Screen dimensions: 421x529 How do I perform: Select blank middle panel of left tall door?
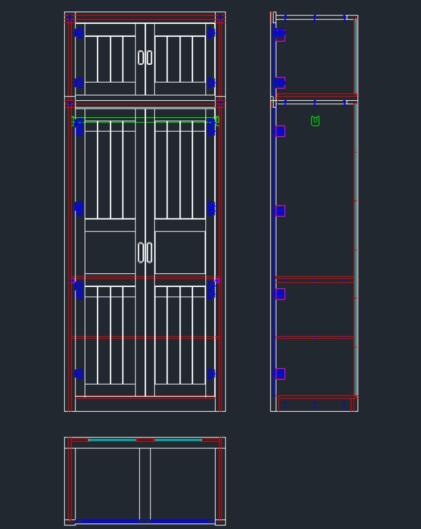coord(110,253)
